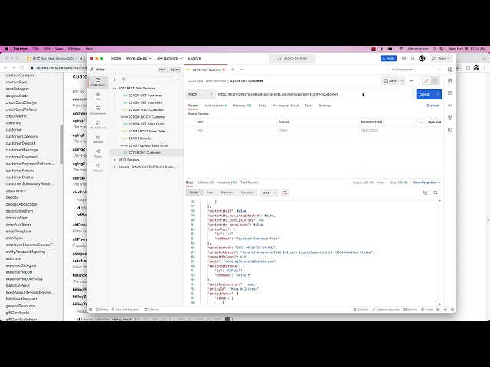
Task: Click Bulk Edit in params table
Action: pos(434,122)
